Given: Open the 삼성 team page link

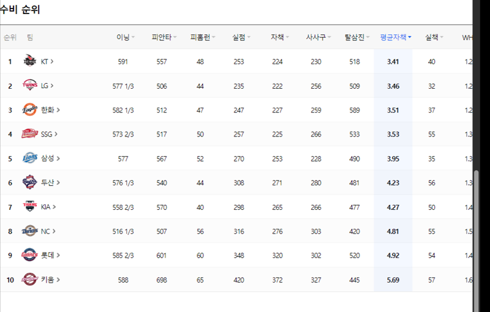Looking at the screenshot, I should coord(50,158).
